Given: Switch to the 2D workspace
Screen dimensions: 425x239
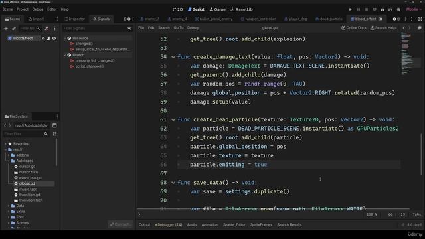Looking at the screenshot, I should click(x=177, y=9).
